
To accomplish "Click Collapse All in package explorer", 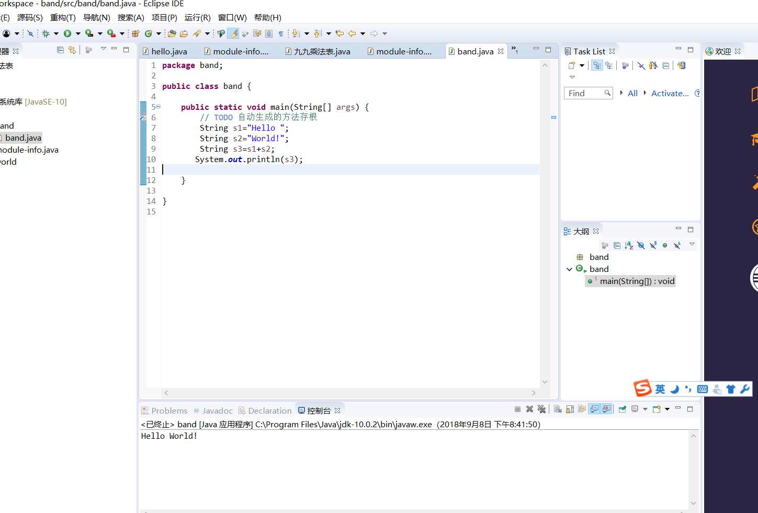I will (x=60, y=50).
